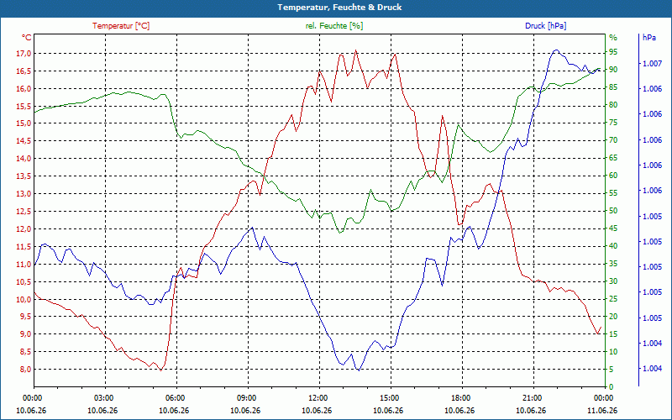
Task: Click the 20 humidity axis tick
Action: click(613, 317)
